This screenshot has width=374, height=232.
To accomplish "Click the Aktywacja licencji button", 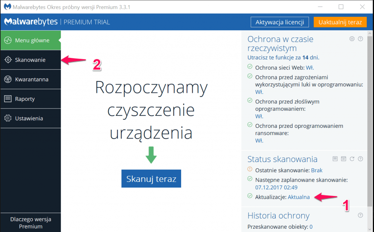I will coord(280,22).
